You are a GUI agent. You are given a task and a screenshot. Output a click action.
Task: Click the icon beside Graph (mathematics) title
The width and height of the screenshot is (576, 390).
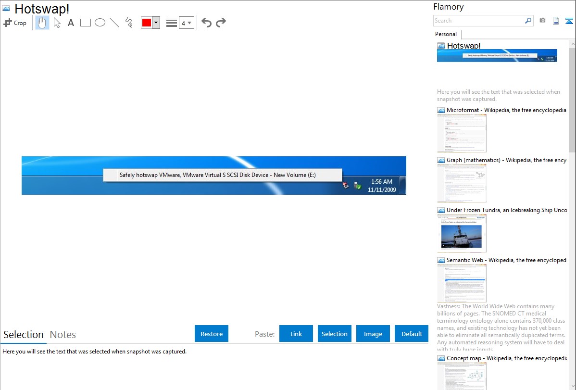[x=441, y=160]
